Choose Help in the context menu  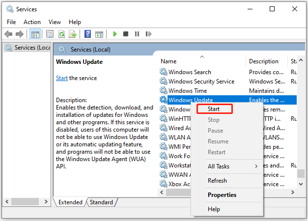click(227, 209)
